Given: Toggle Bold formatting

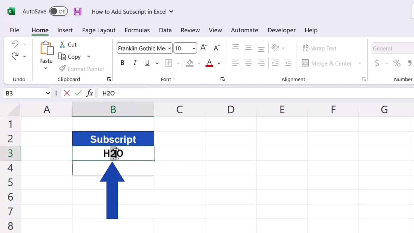Looking at the screenshot, I should tap(122, 63).
